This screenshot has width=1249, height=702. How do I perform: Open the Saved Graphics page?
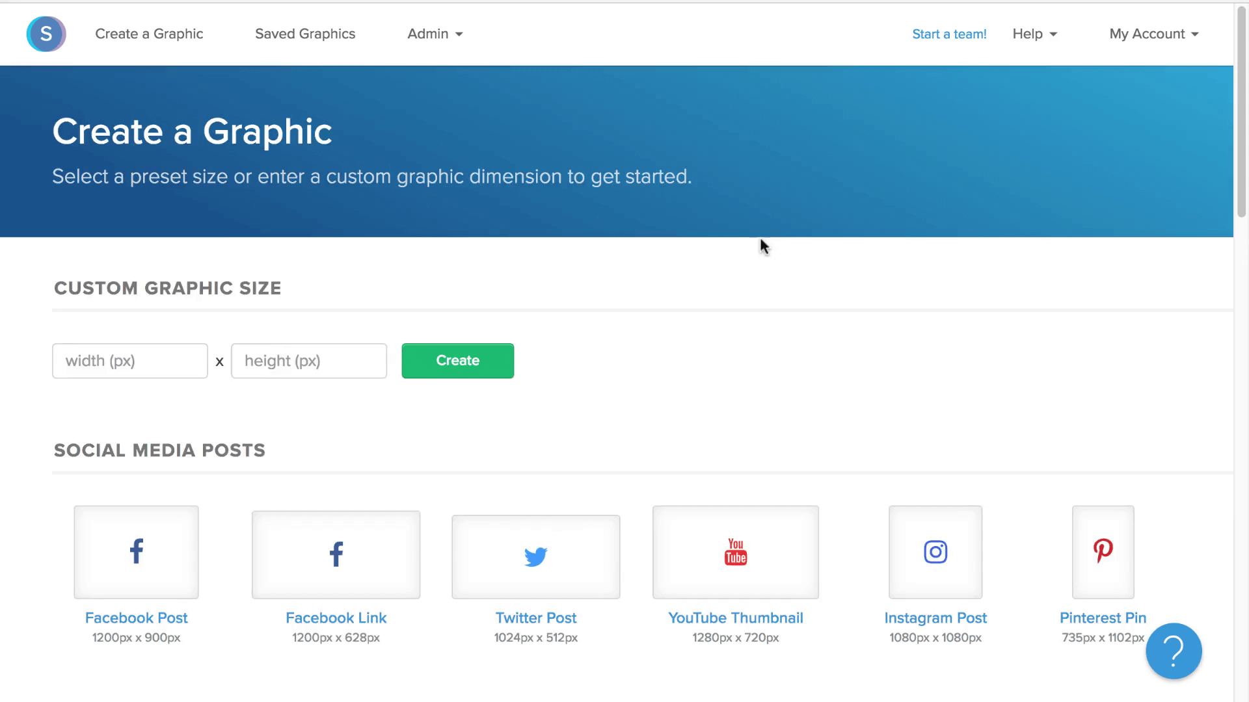tap(305, 34)
